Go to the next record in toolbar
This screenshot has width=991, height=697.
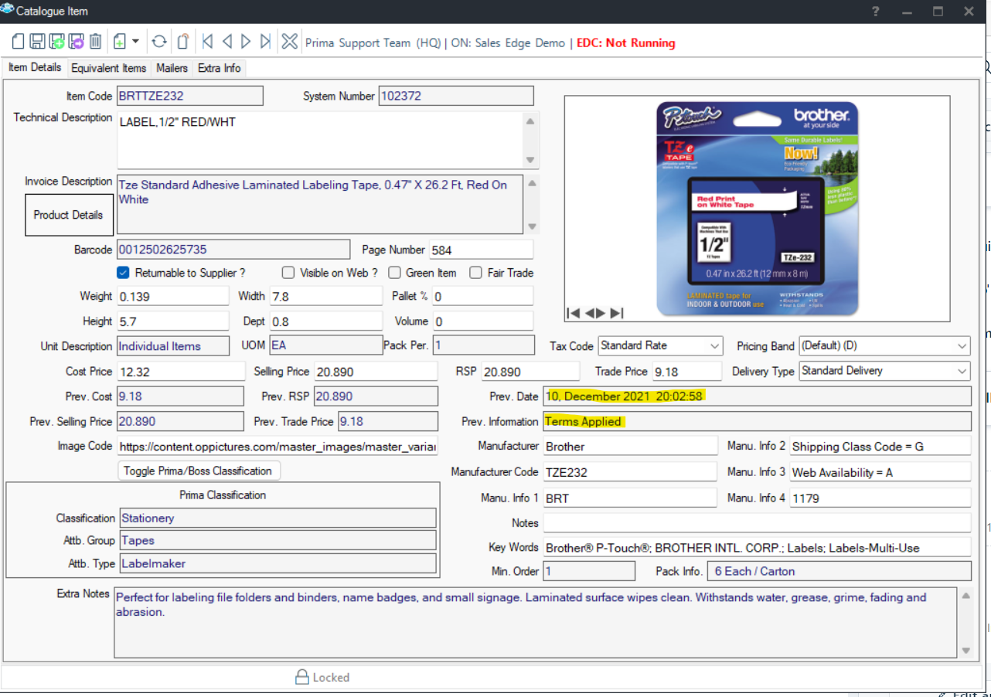[x=246, y=42]
